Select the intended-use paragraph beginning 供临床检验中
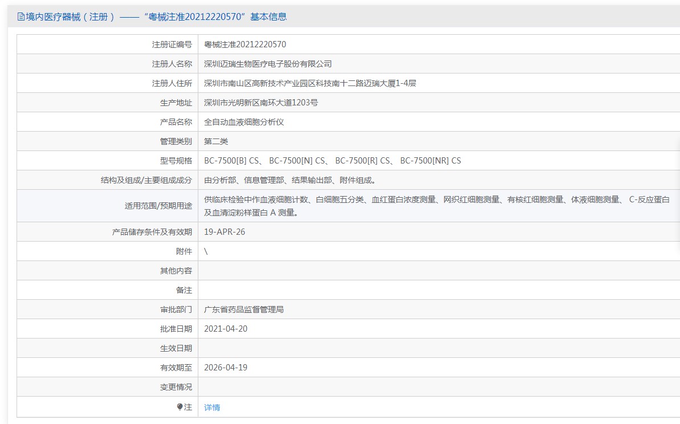The width and height of the screenshot is (680, 424). (437, 206)
